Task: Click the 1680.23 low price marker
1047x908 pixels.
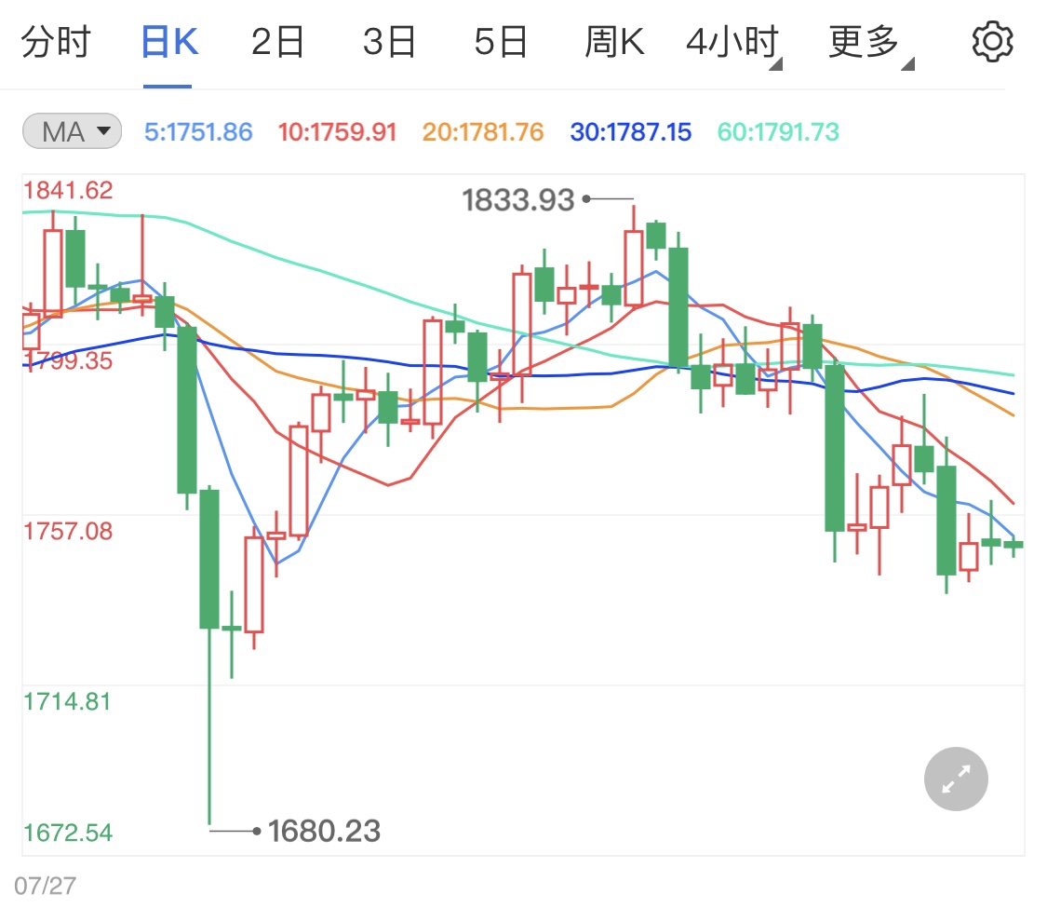Action: 324,831
